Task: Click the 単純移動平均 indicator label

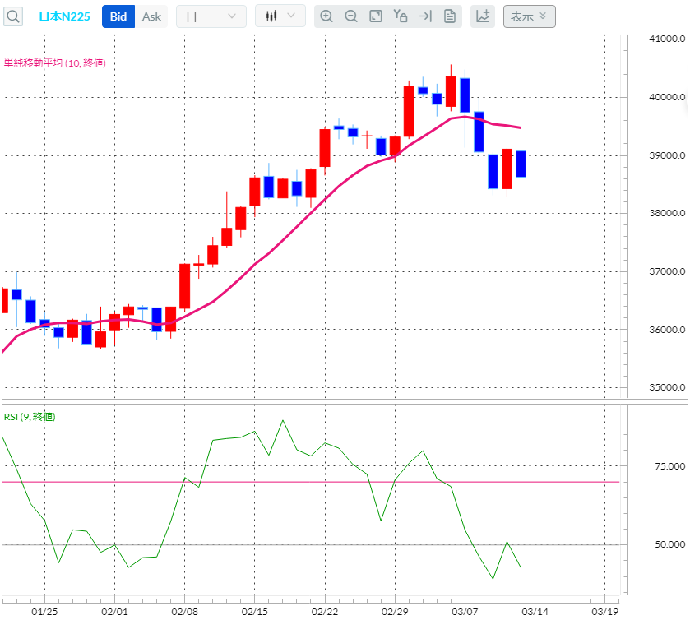Action: (53, 62)
